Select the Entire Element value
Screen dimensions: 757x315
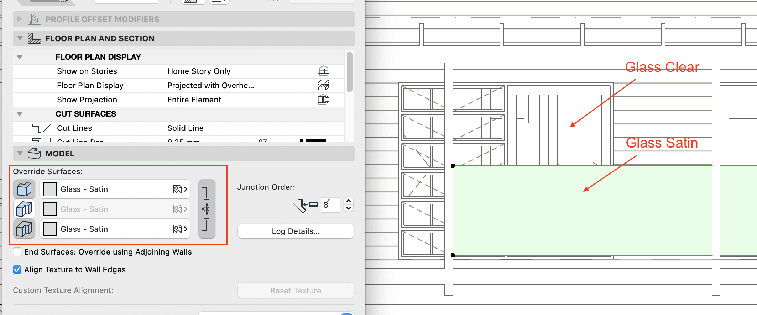[194, 100]
